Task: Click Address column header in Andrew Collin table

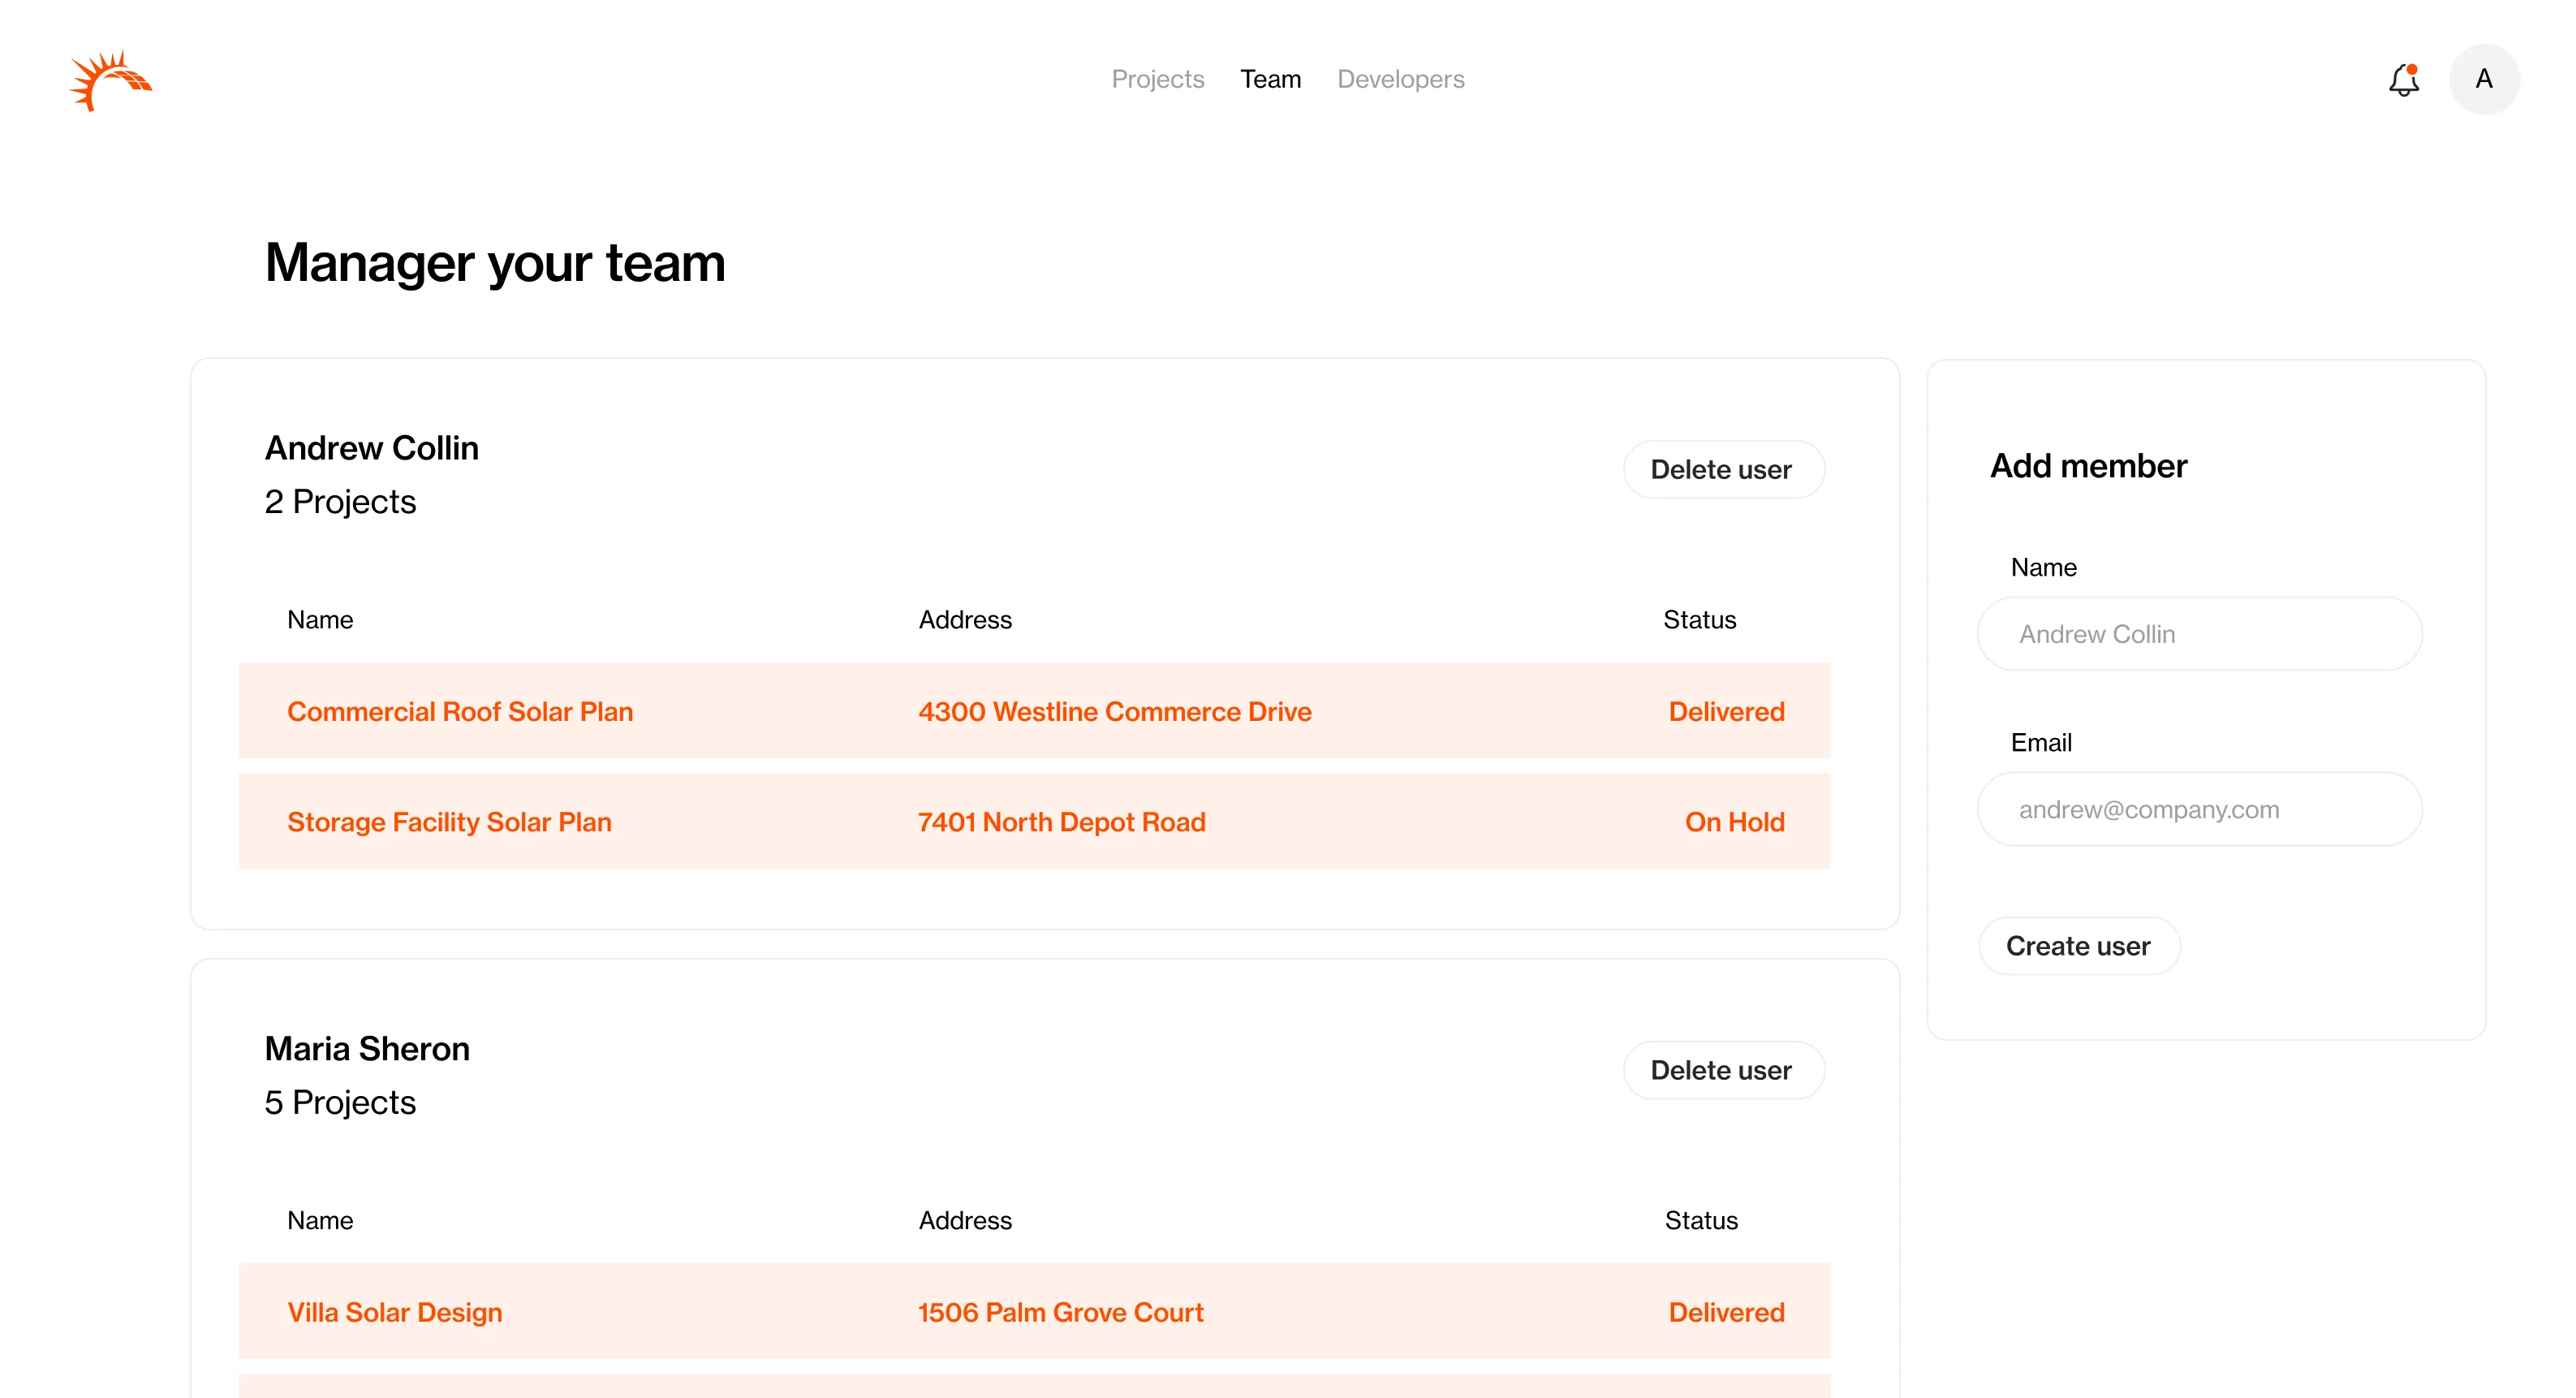Action: pos(965,620)
